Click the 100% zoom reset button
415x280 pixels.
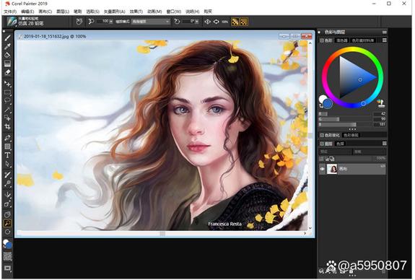(224, 22)
